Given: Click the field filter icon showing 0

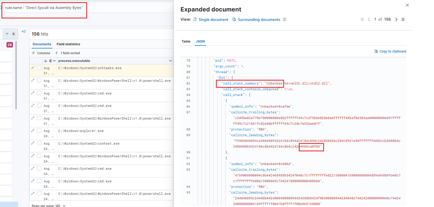Looking at the screenshot, I should (10, 34).
